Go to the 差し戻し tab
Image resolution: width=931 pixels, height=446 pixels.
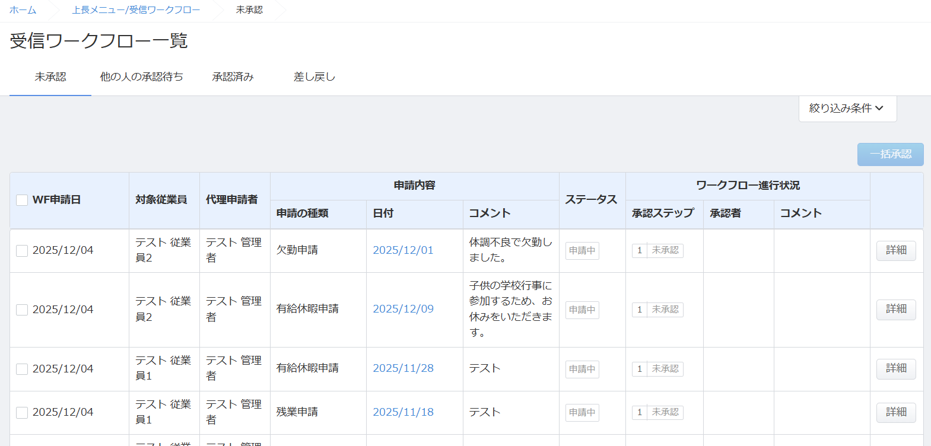pyautogui.click(x=314, y=77)
